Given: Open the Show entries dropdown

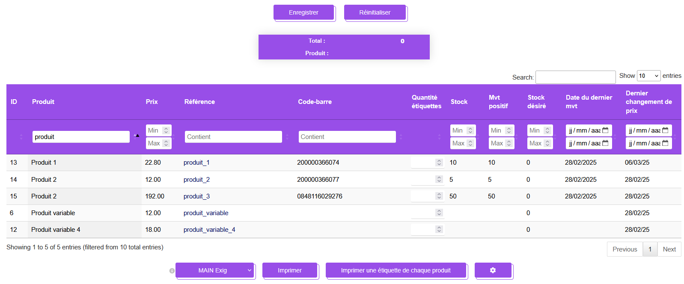Looking at the screenshot, I should click(x=649, y=76).
